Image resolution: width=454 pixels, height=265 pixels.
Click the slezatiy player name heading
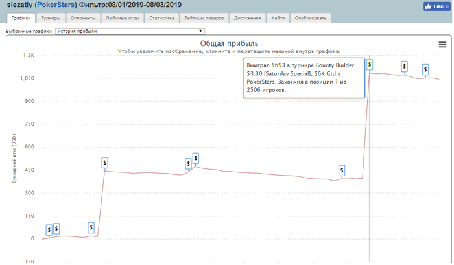(x=19, y=5)
